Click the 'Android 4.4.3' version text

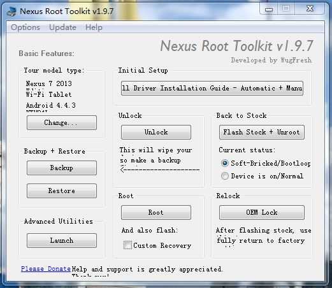tap(51, 105)
